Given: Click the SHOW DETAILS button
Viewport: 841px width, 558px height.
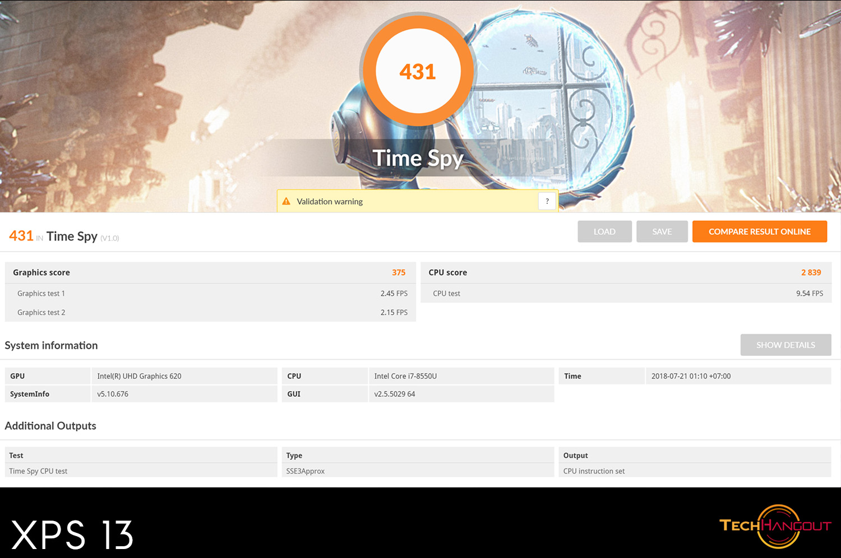Looking at the screenshot, I should tap(785, 345).
